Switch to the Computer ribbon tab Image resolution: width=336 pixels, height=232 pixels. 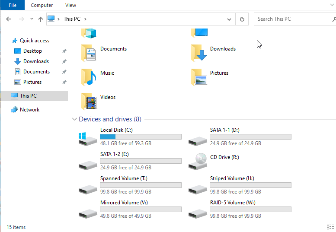42,5
